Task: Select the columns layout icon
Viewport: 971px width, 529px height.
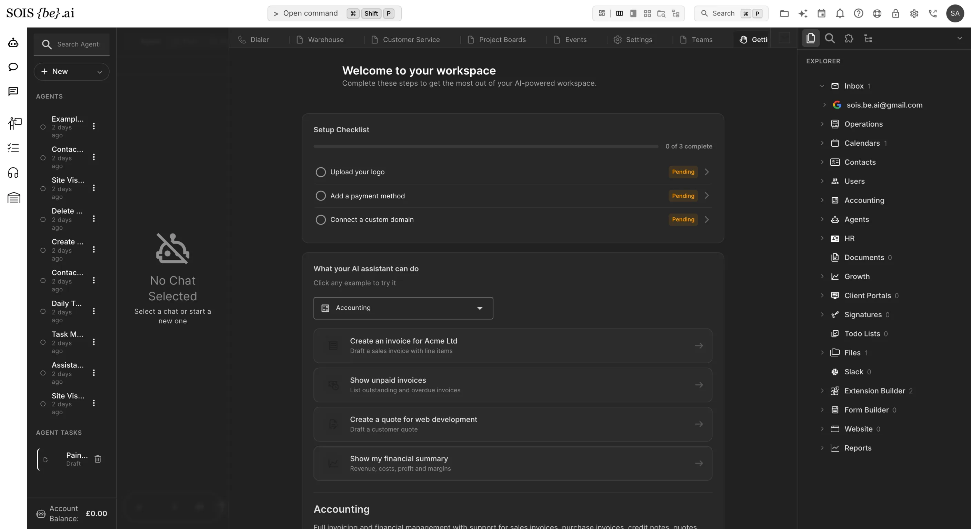Action: point(619,13)
